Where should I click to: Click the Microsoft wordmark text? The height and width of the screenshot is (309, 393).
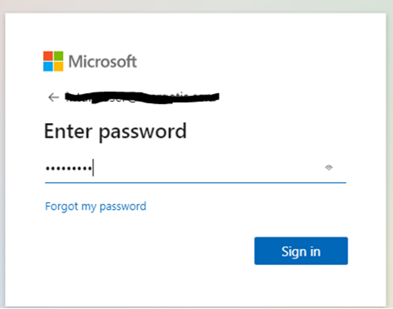[103, 62]
